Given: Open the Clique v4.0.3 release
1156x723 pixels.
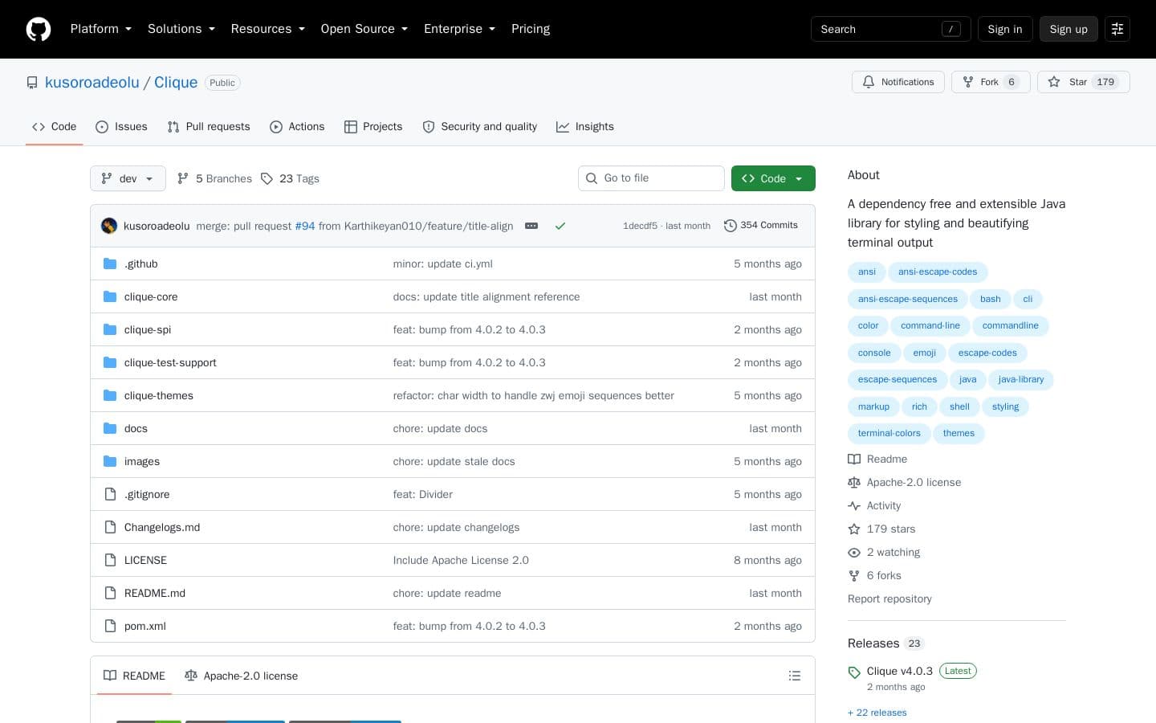Looking at the screenshot, I should click(x=900, y=672).
